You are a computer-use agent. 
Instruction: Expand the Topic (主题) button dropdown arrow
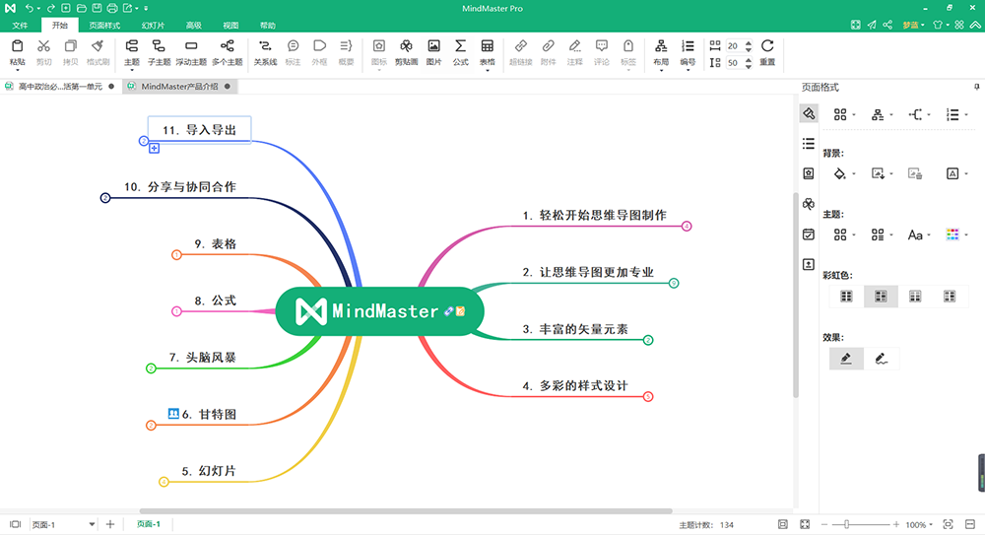pyautogui.click(x=132, y=70)
